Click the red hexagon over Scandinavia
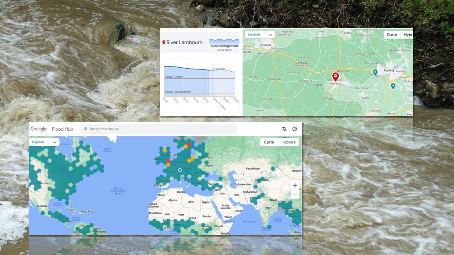The height and width of the screenshot is (255, 454). click(189, 144)
